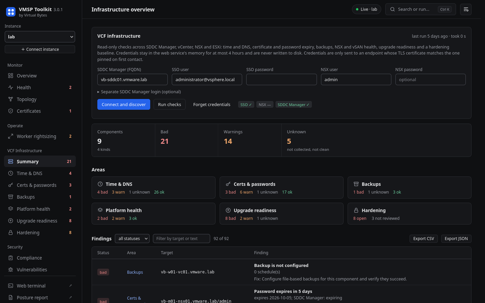Focus the NSX password field

coord(430,79)
